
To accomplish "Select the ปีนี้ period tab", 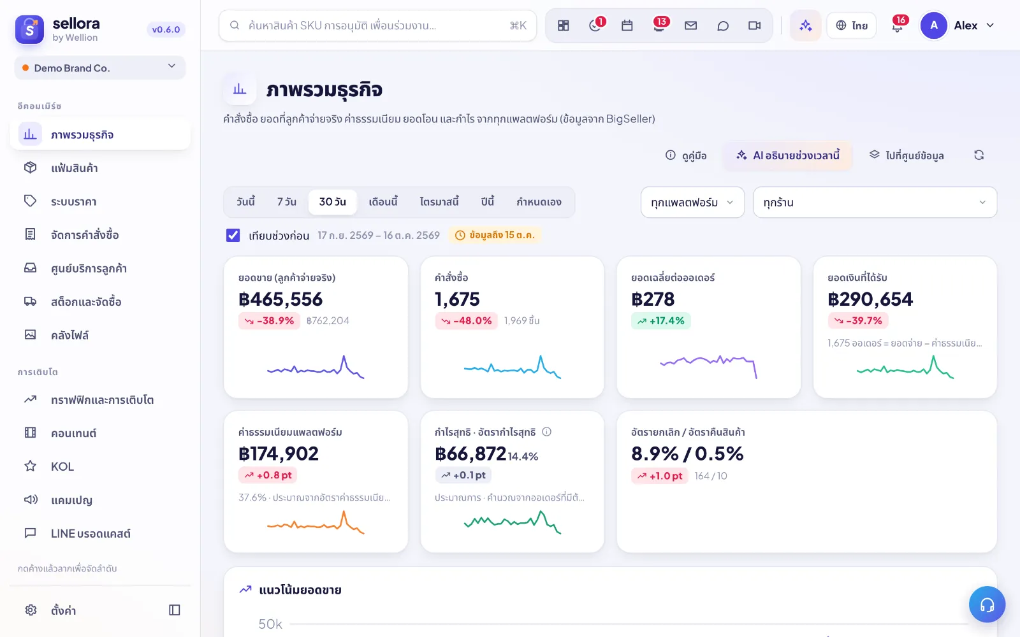I will 488,202.
